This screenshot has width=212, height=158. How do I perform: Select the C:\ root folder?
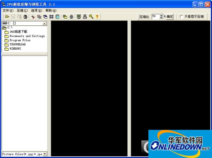point(7,27)
